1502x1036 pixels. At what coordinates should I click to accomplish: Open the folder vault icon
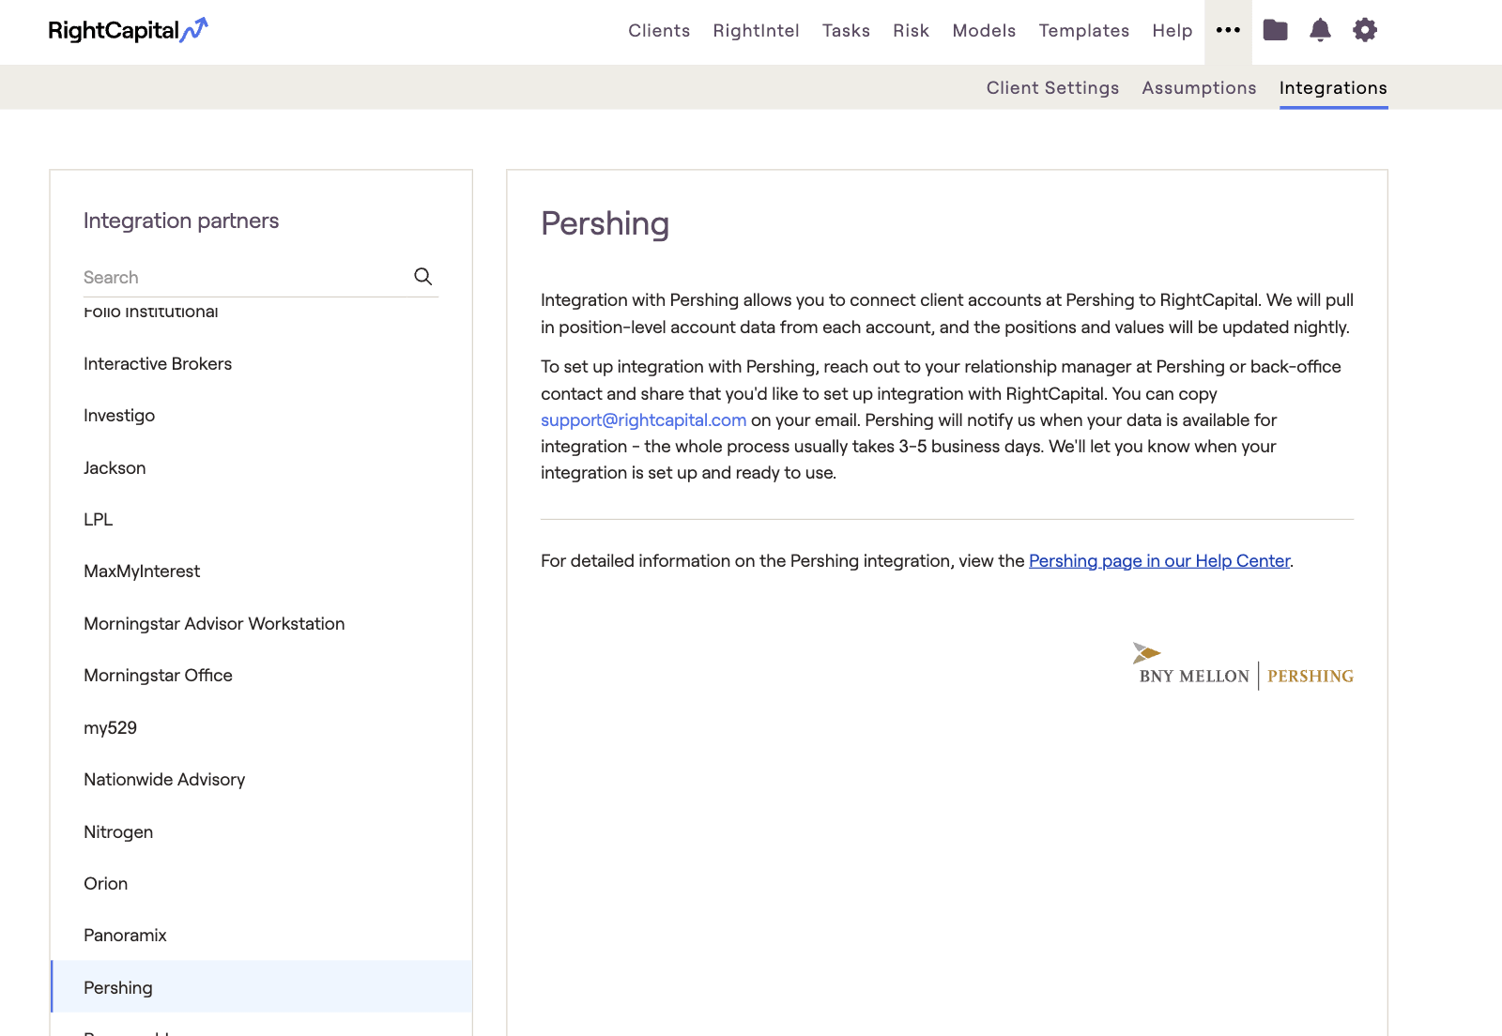pos(1275,30)
